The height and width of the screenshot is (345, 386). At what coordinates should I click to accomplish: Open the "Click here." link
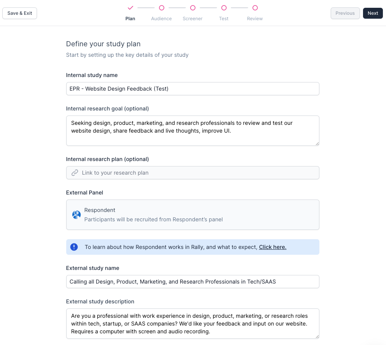(273, 247)
